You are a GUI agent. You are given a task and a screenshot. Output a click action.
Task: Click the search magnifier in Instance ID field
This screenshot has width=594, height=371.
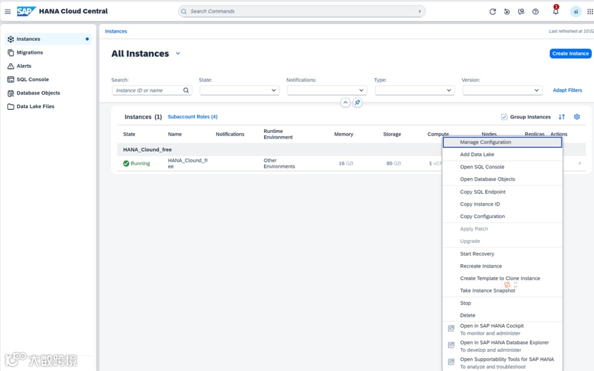tap(186, 90)
